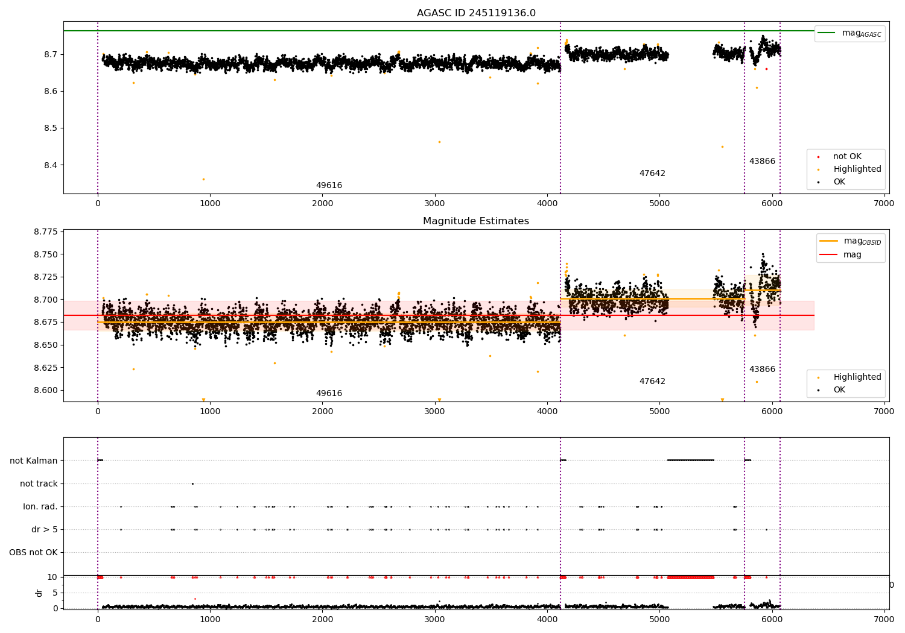Image resolution: width=905 pixels, height=633 pixels.
Task: Click the red line sample beside mag legend entry
Action: pos(829,255)
